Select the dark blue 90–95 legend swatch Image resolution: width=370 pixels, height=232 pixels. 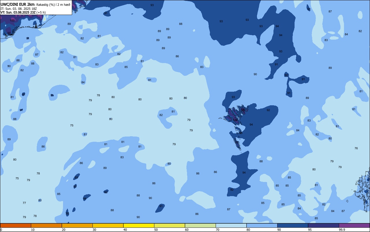[x=293, y=225]
